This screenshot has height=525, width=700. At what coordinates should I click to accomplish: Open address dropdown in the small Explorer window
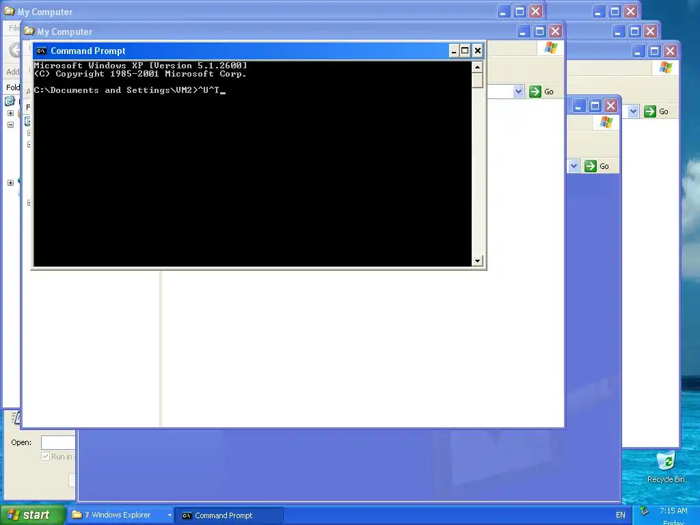click(x=574, y=166)
